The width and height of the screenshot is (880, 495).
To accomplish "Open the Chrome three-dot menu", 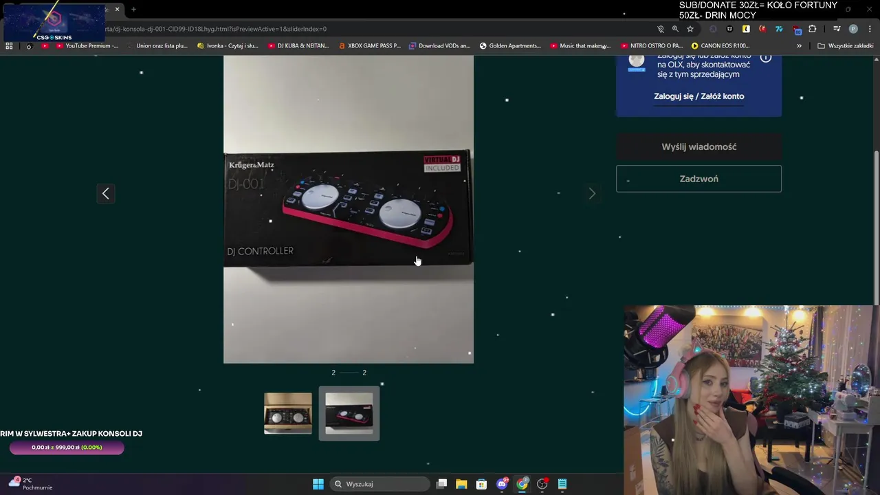I will point(870,29).
